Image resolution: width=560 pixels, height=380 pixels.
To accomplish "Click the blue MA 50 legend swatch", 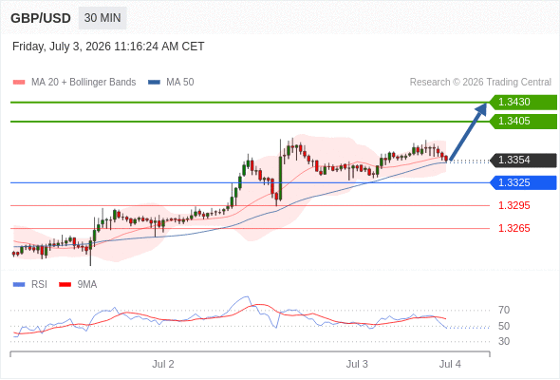I will [x=154, y=83].
